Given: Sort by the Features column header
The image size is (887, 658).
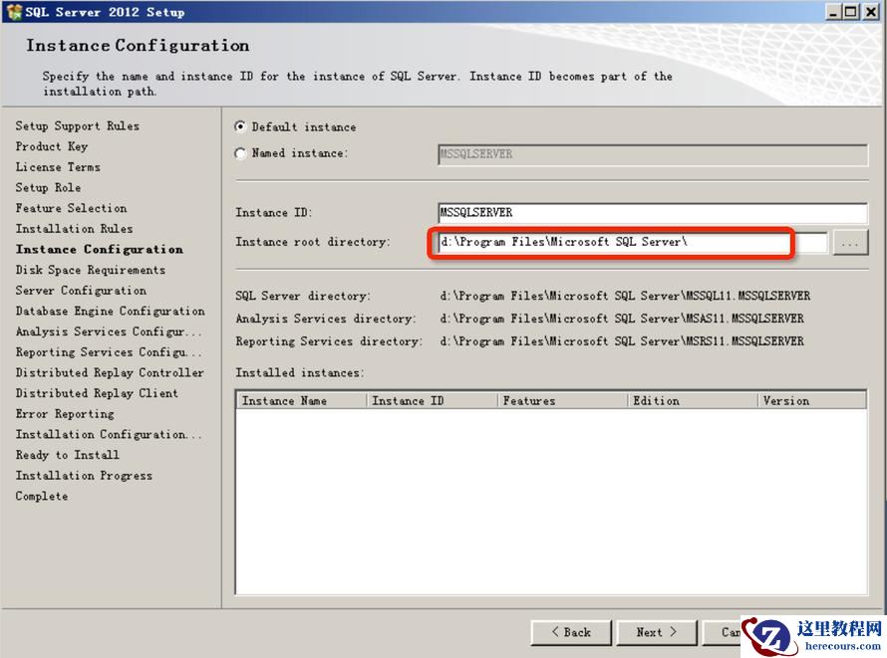Looking at the screenshot, I should pos(562,400).
